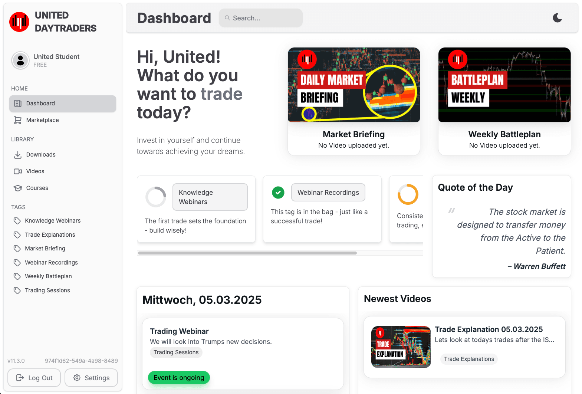Click the United Daytraders logo icon

[x=19, y=22]
